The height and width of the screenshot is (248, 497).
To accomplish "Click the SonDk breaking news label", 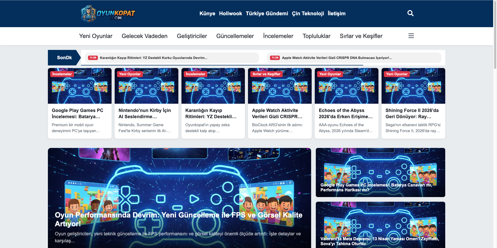I will 64,58.
